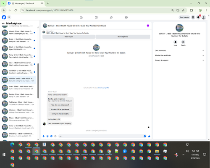The width and height of the screenshot is (210, 168).
Task: Open Elijah's conversation in the list
Action: pos(18,48)
